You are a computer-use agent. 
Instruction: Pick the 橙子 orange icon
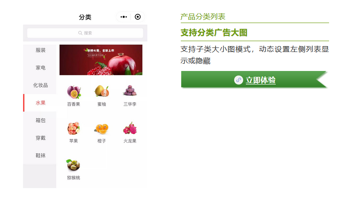102,128
